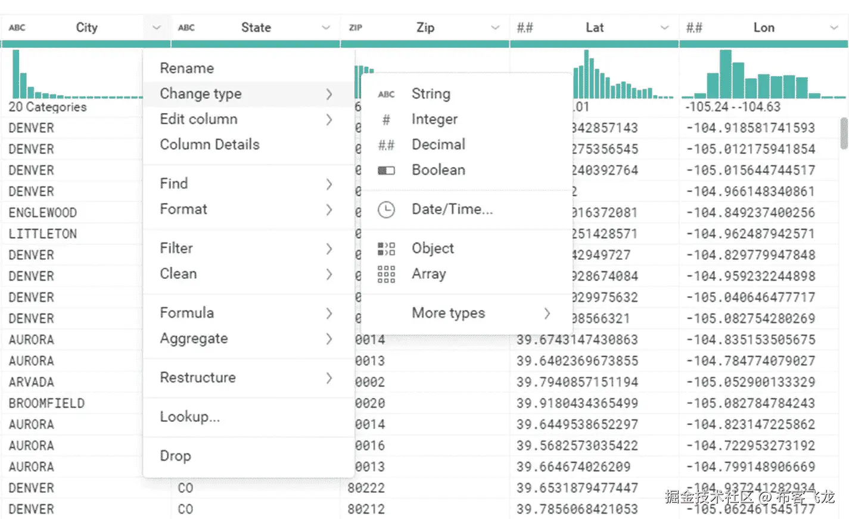Select the ENGLEWOOD city cell
The width and height of the screenshot is (849, 519).
43,213
